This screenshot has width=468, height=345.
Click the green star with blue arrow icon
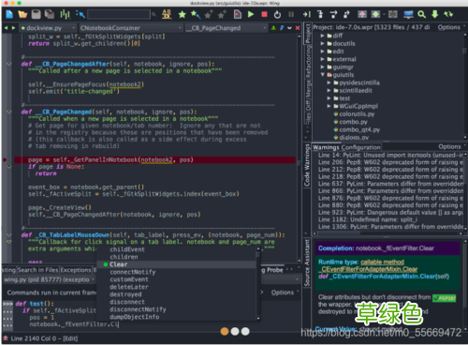click(196, 14)
